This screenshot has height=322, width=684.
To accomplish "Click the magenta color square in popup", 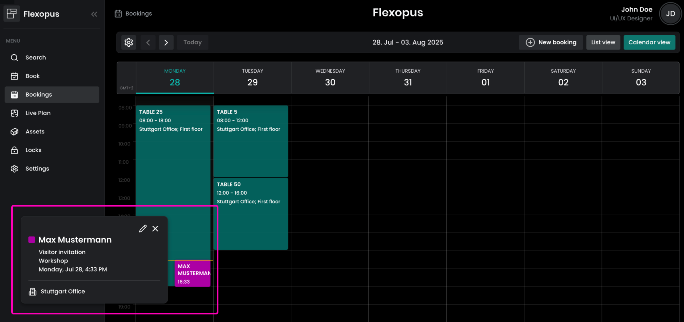I will [32, 240].
